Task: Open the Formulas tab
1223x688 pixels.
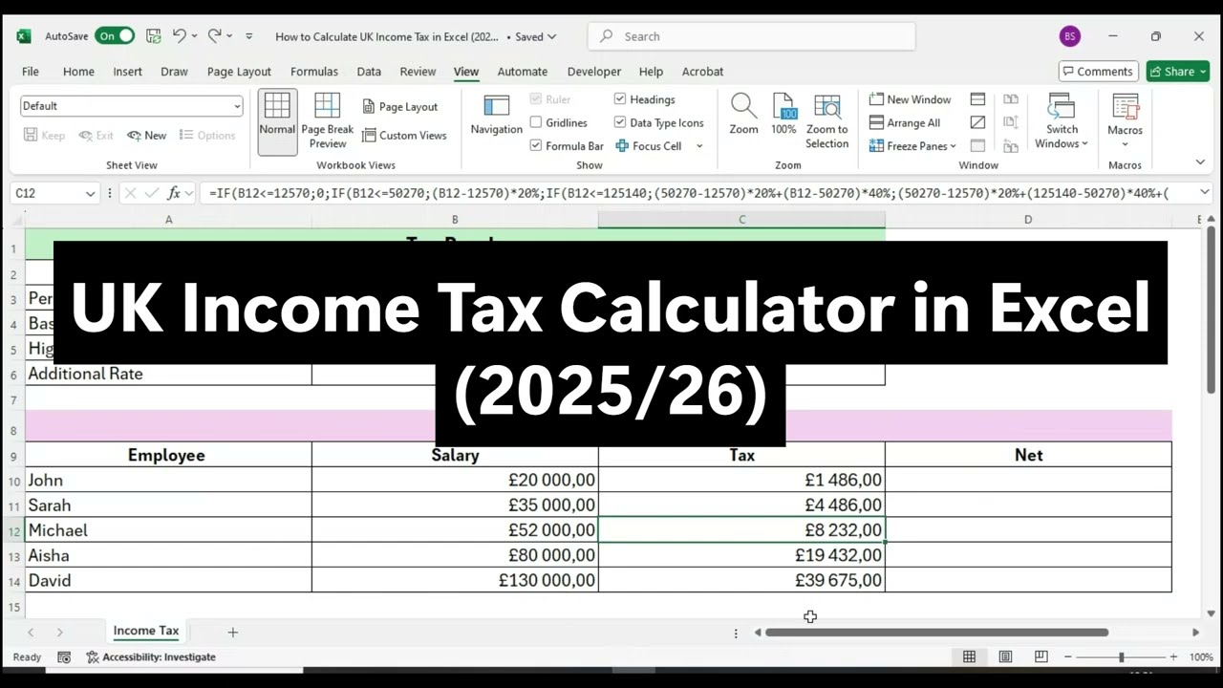Action: [x=314, y=72]
